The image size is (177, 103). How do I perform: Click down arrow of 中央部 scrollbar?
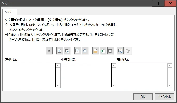(x=114, y=85)
